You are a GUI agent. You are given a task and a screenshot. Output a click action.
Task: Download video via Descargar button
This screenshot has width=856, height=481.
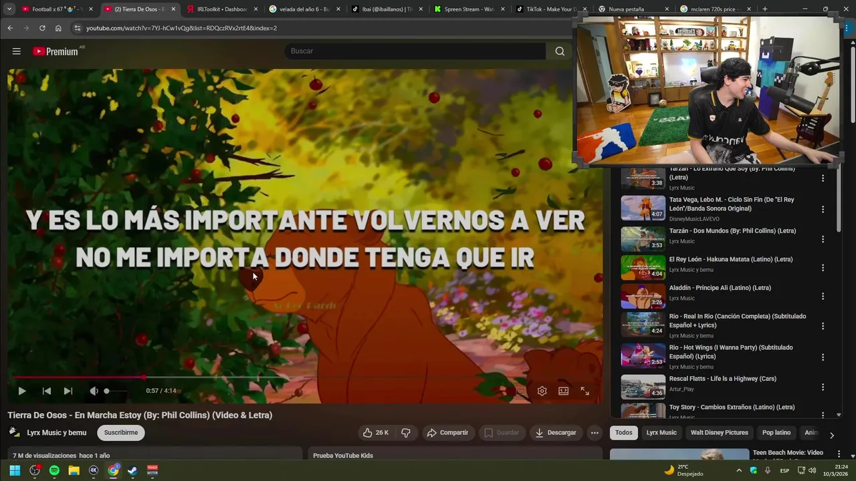coord(556,433)
